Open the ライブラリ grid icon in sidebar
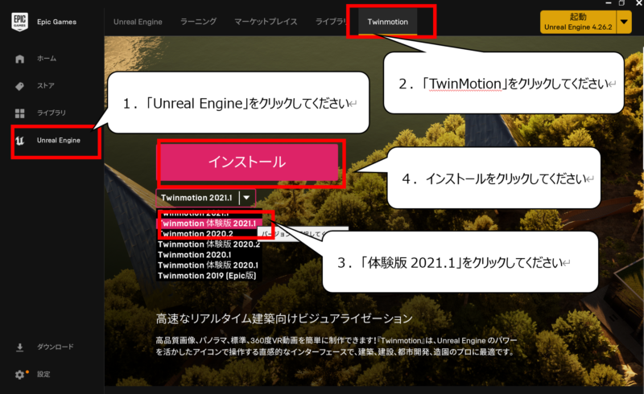This screenshot has height=394, width=644. 19,113
